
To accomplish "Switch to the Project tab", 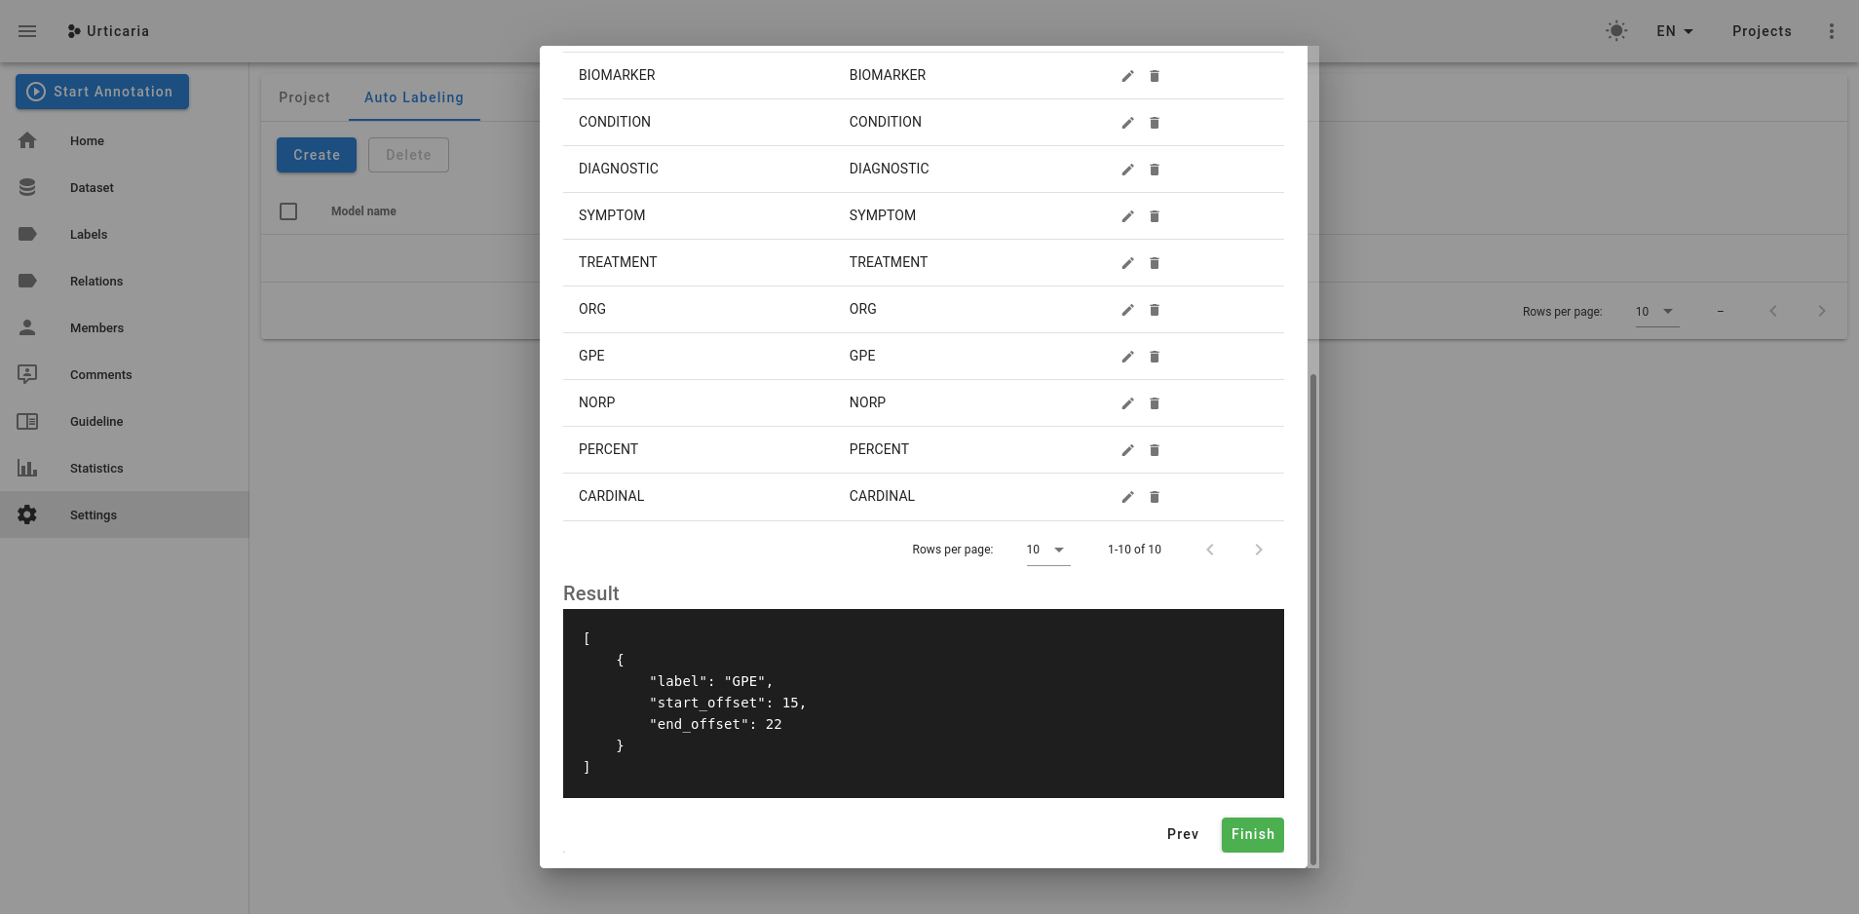I will tap(304, 97).
